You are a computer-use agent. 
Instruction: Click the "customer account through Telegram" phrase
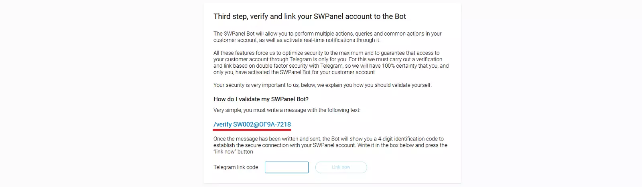pos(268,60)
